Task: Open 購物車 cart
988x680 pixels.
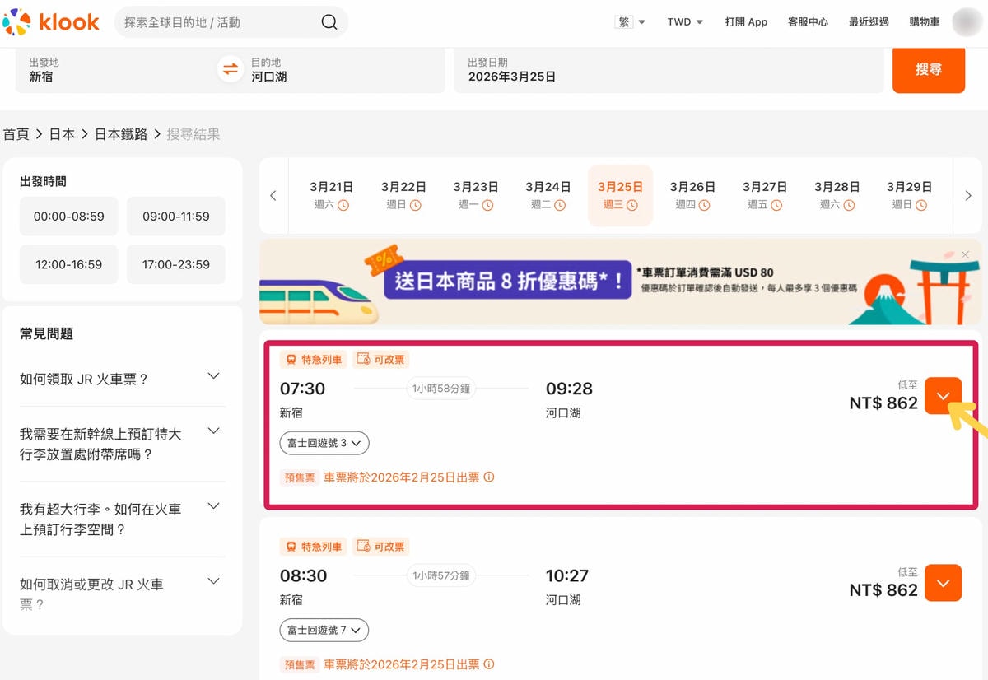Action: [925, 22]
